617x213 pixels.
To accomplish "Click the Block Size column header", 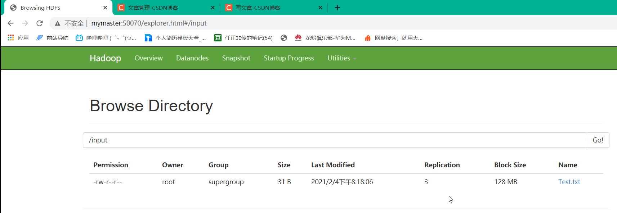I will click(x=510, y=165).
